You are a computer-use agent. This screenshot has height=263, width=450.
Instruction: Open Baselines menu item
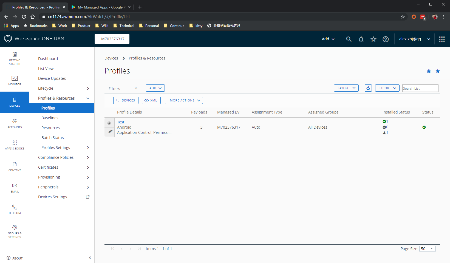tap(50, 118)
